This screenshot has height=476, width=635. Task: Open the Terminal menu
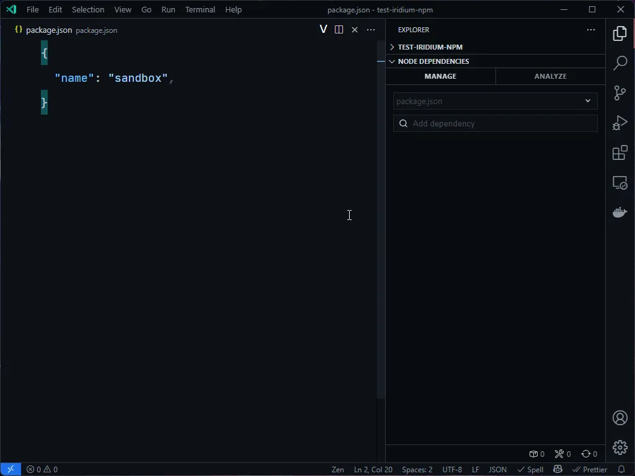click(200, 9)
